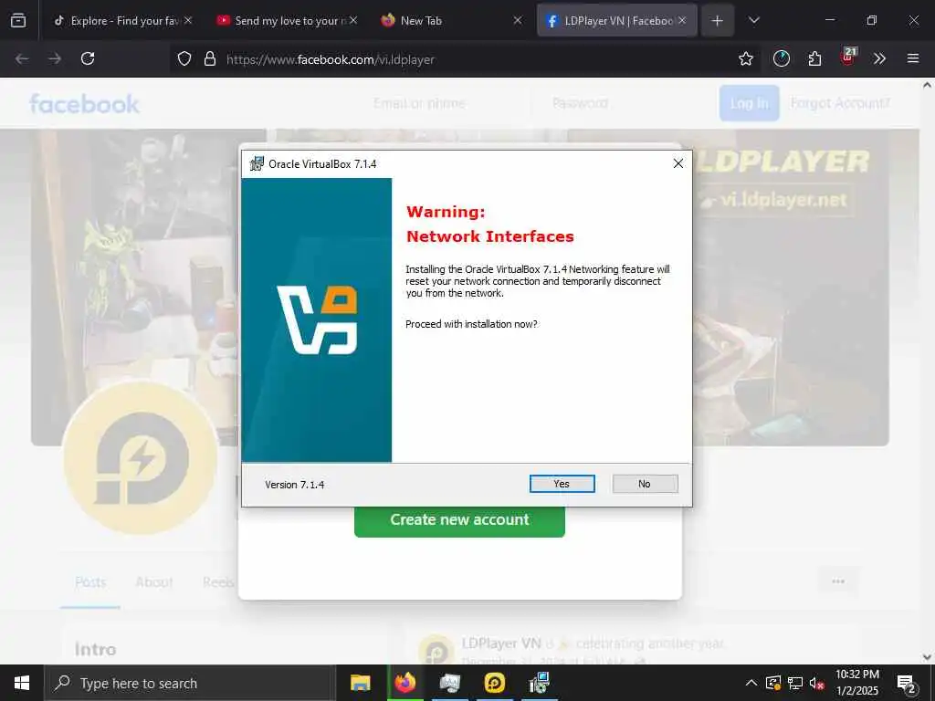Image resolution: width=935 pixels, height=701 pixels.
Task: Open the network status tray icon
Action: (x=795, y=683)
